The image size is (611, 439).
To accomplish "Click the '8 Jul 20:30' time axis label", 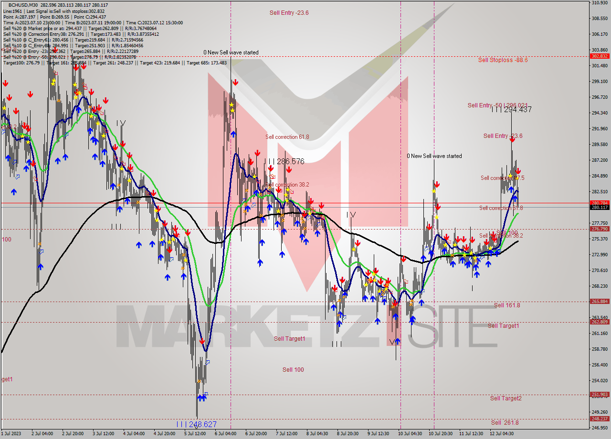I will tap(348, 434).
